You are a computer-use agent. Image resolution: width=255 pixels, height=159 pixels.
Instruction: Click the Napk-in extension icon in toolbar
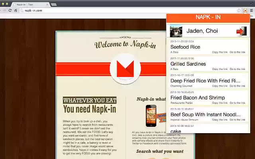tap(245, 11)
